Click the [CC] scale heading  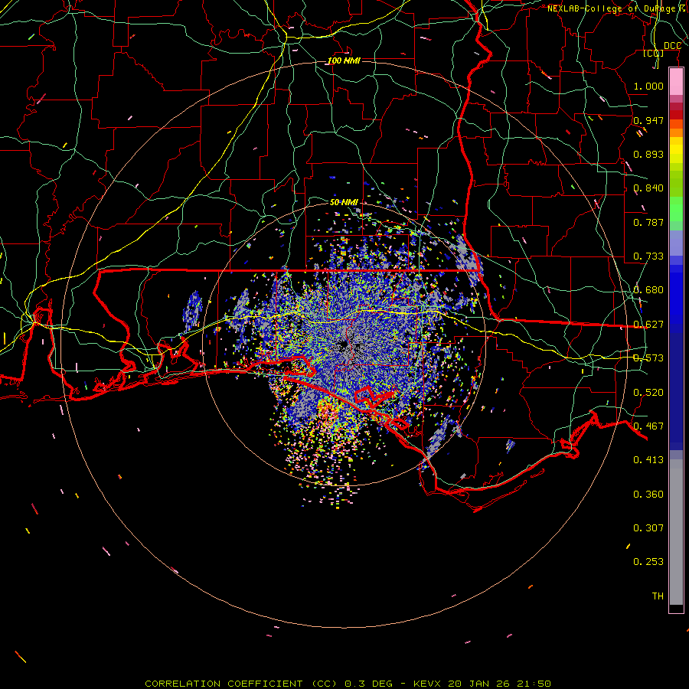(654, 54)
